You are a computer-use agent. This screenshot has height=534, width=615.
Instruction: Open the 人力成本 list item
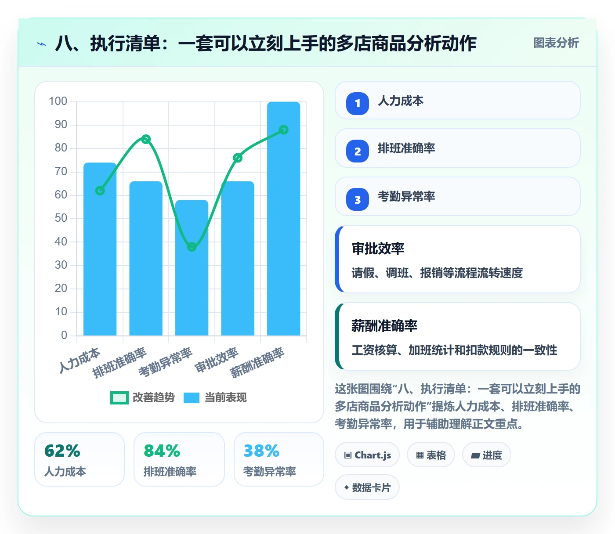(x=458, y=100)
